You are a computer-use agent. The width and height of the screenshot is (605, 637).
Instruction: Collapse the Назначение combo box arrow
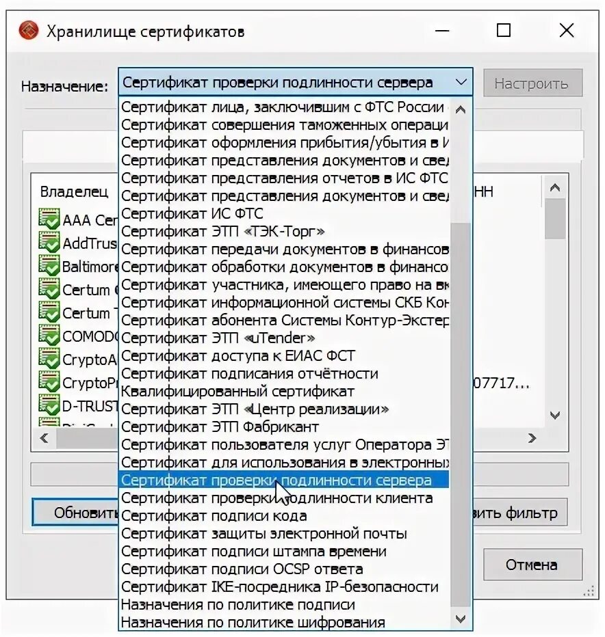point(461,83)
